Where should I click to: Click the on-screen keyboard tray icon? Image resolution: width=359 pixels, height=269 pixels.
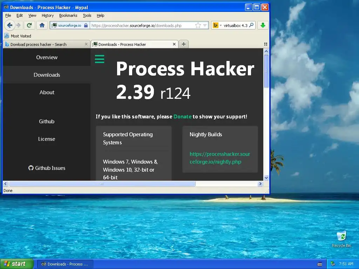[320, 264]
